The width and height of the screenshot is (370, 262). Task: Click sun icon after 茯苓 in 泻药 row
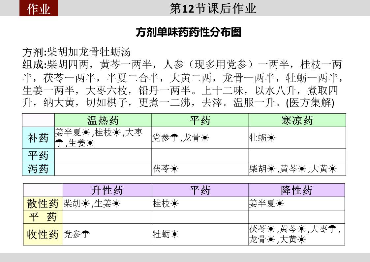point(174,169)
